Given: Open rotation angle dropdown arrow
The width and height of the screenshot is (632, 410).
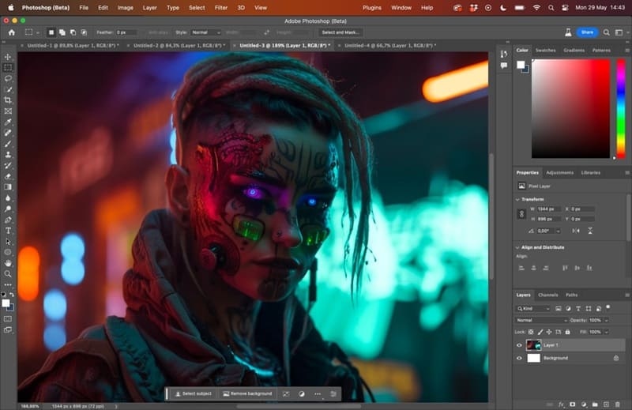Looking at the screenshot, I should 558,231.
